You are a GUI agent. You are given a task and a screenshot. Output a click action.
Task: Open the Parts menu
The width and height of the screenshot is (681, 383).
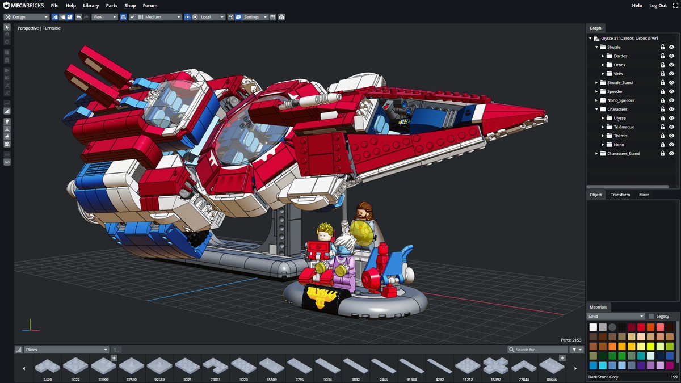click(112, 5)
